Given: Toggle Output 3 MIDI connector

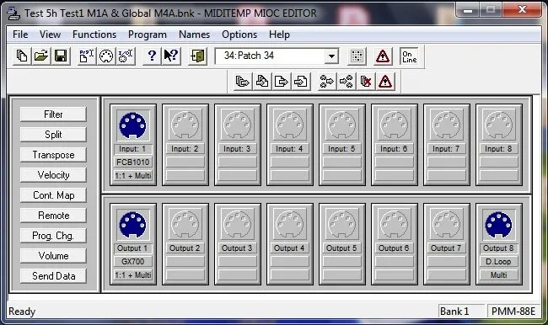Looking at the screenshot, I should (237, 225).
